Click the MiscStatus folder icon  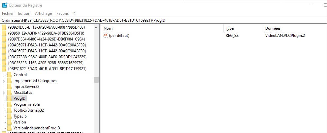click(9, 93)
